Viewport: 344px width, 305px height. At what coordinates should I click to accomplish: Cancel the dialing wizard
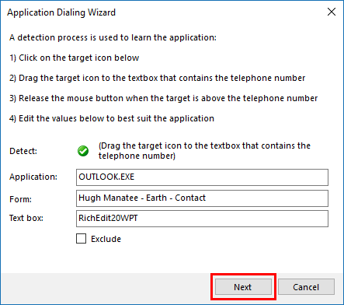pyautogui.click(x=306, y=287)
